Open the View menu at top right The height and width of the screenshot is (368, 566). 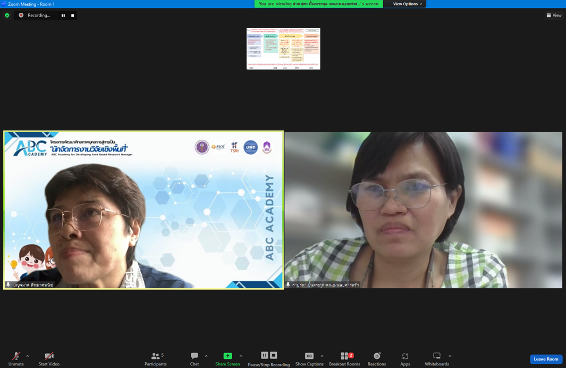(554, 15)
